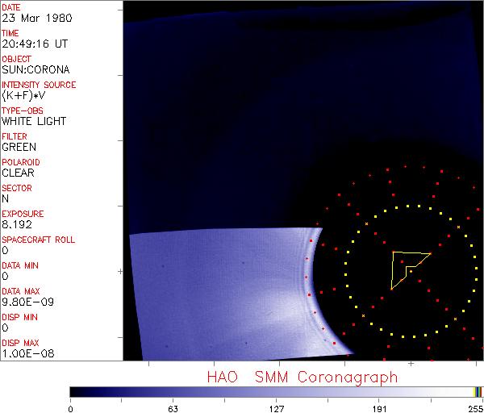Image resolution: width=484 pixels, height=413 pixels.
Task: Select the GREEN filter value
Action: pos(19,148)
